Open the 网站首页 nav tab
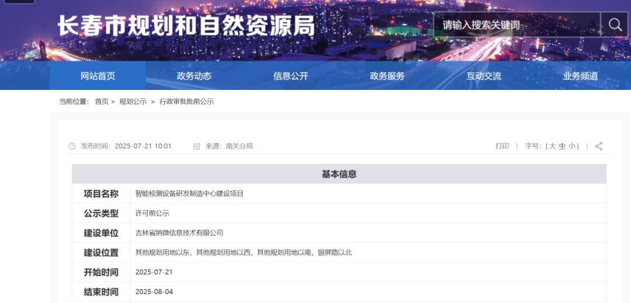 pos(98,75)
